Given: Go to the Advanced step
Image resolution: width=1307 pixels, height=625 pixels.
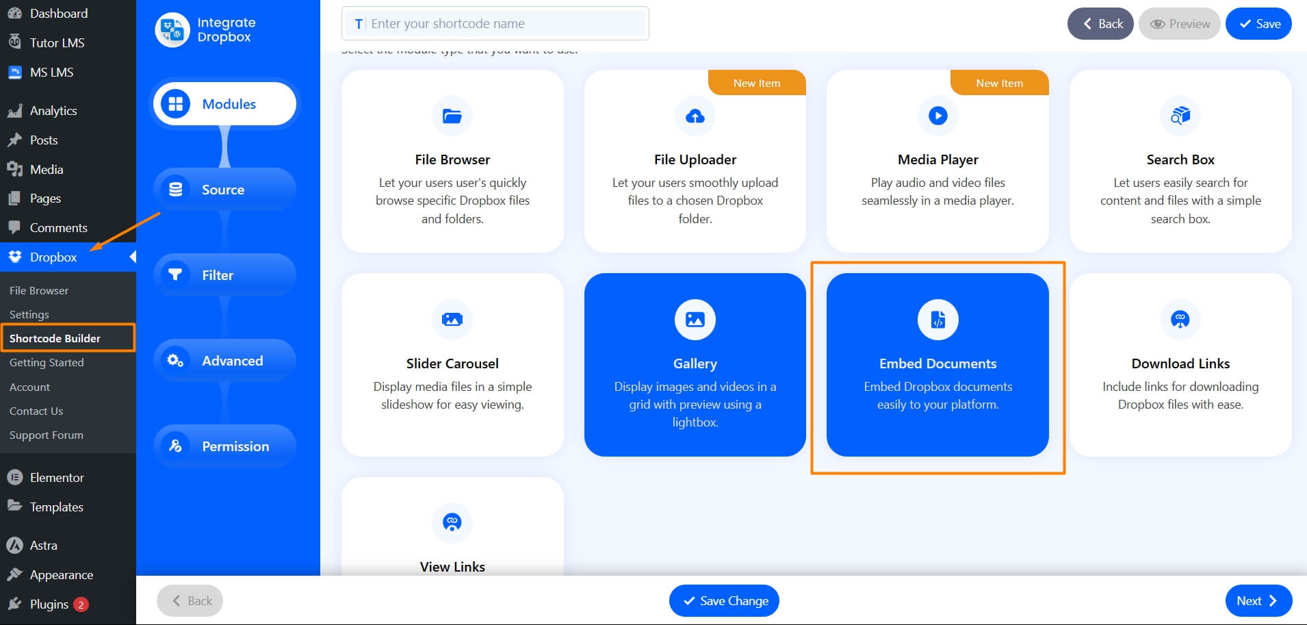Looking at the screenshot, I should pos(225,360).
